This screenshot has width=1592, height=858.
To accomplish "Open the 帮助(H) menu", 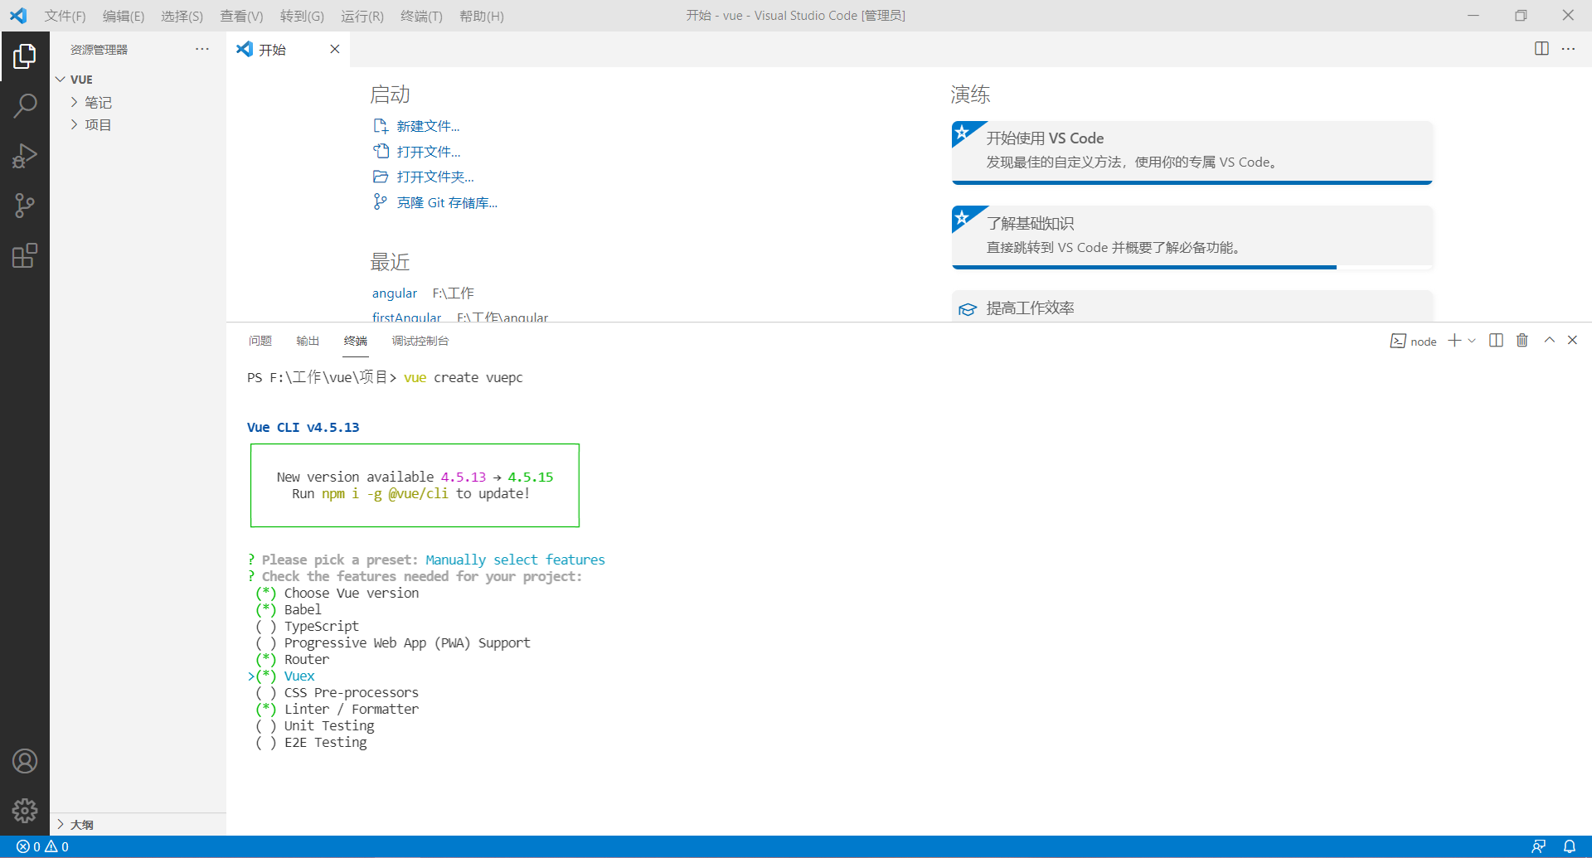I will point(482,16).
